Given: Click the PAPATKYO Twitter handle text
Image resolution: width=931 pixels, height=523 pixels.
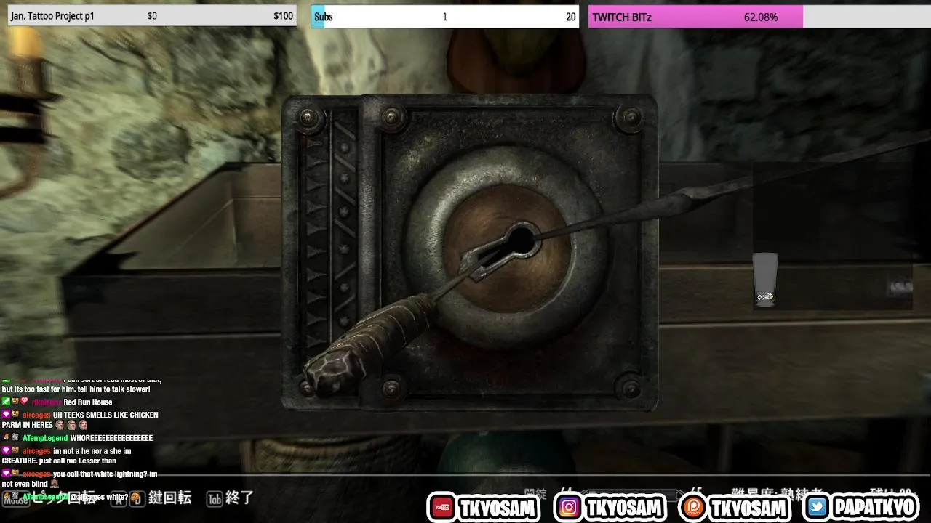Looking at the screenshot, I should (873, 508).
